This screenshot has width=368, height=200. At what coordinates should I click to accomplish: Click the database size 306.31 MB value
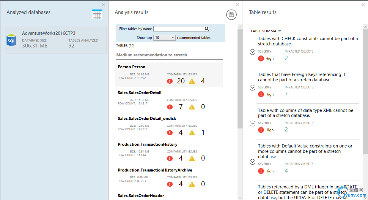(x=35, y=46)
